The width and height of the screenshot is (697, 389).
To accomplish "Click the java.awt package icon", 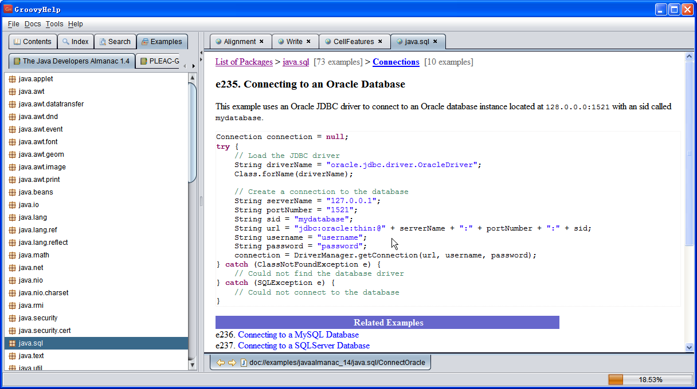I will [12, 92].
